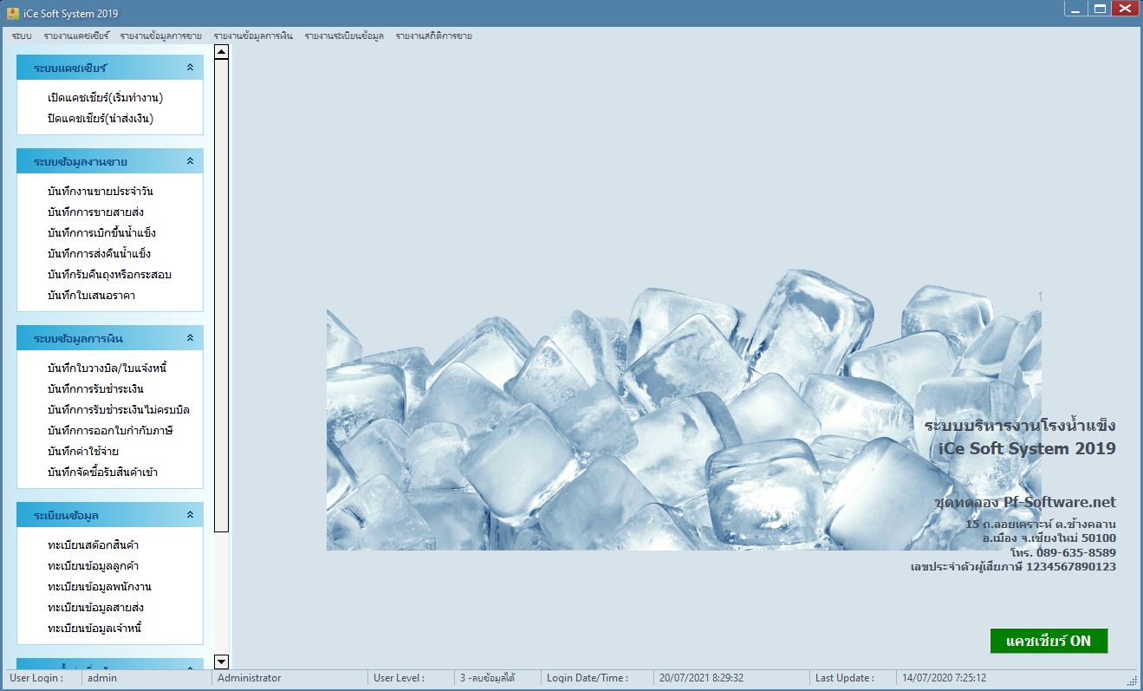
Task: Open บันทึกการขายสายส่ง
Action: [x=95, y=212]
